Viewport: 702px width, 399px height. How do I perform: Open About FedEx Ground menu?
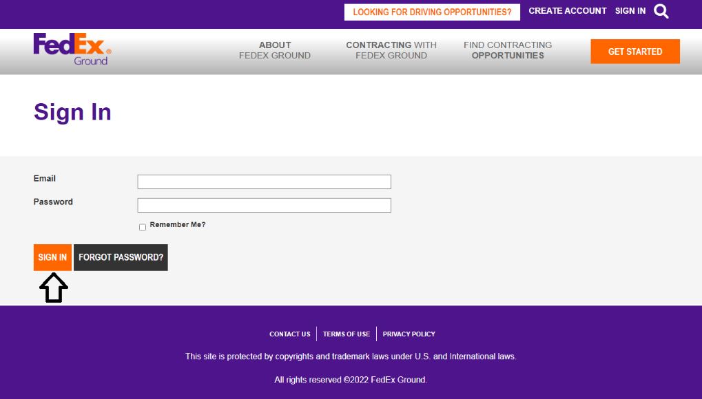point(274,50)
